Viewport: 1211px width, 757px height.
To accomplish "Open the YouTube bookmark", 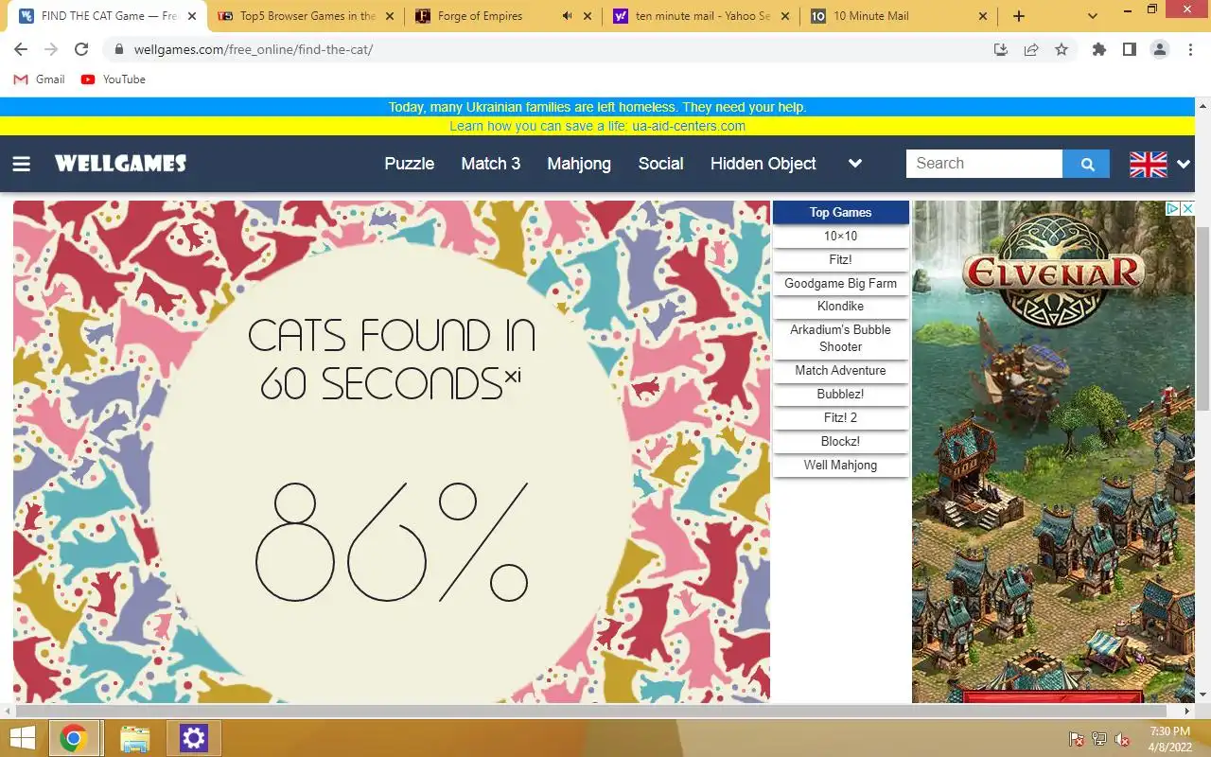I will point(114,79).
